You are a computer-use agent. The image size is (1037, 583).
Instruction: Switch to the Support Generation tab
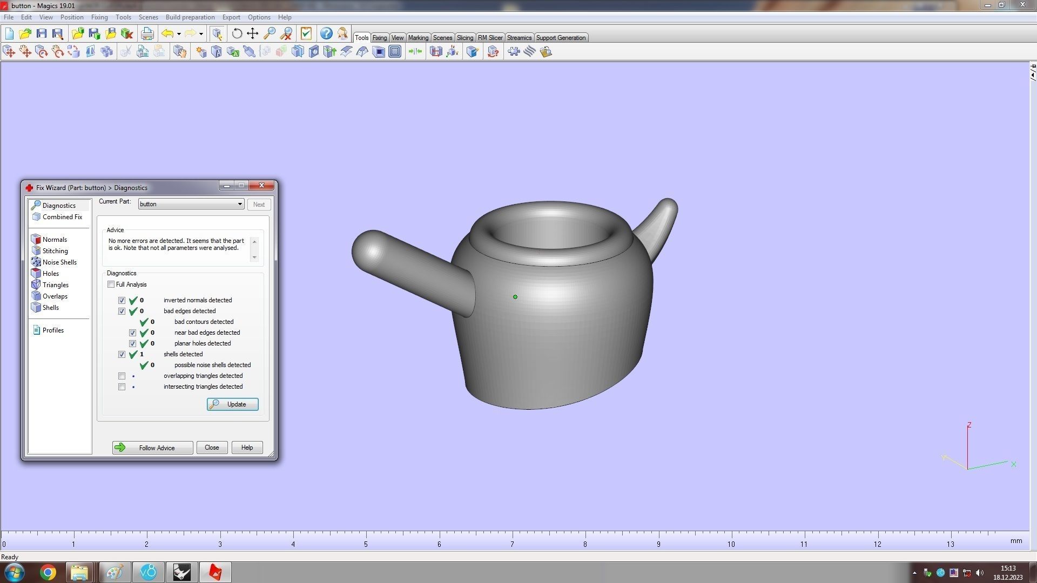560,38
